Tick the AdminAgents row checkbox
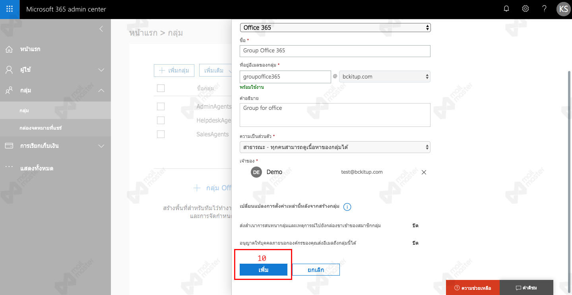The image size is (572, 295). (161, 106)
